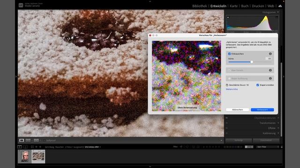Switch off the Kalibrierung panel toggle

click(x=227, y=133)
